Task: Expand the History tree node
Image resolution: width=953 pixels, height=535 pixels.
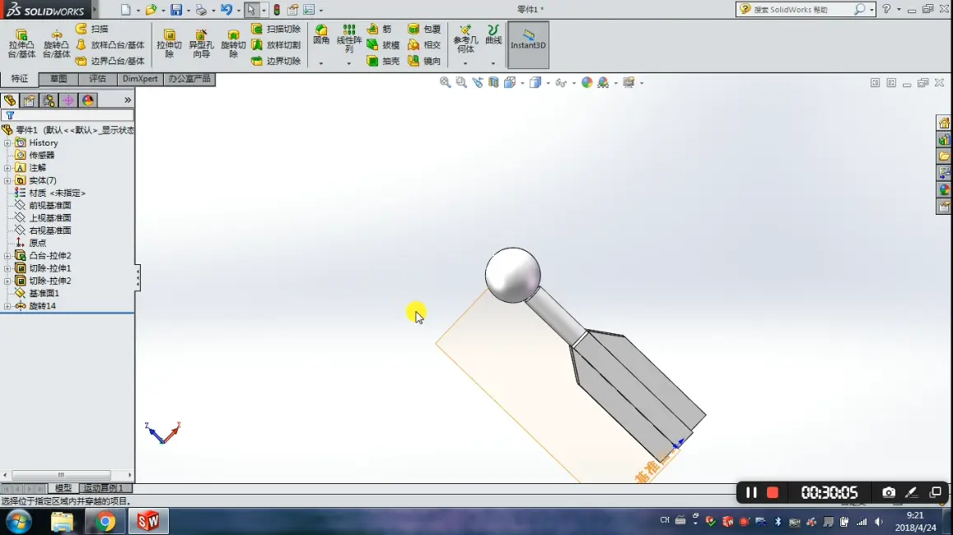Action: point(7,143)
